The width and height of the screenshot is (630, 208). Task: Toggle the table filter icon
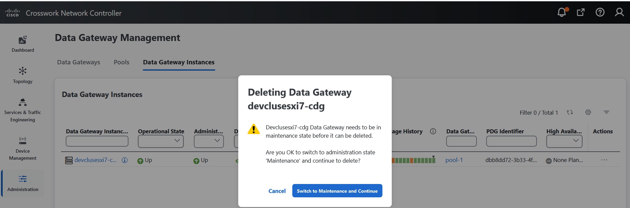[607, 112]
